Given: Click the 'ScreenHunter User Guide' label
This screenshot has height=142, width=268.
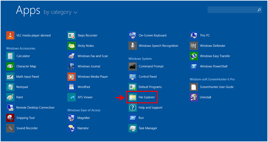Looking at the screenshot, I should pyautogui.click(x=217, y=87).
